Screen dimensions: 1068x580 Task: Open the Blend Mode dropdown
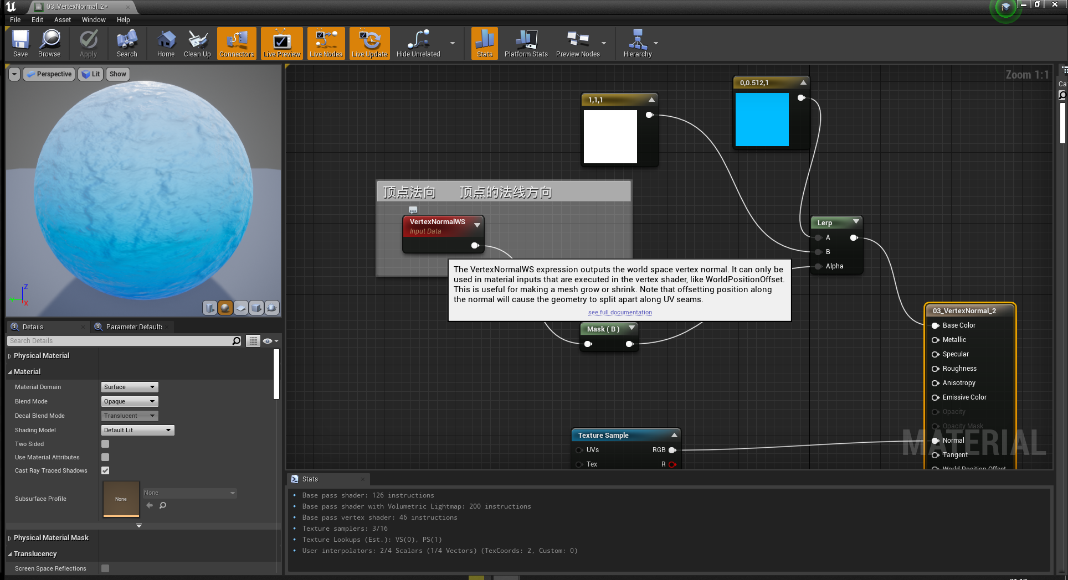[129, 401]
